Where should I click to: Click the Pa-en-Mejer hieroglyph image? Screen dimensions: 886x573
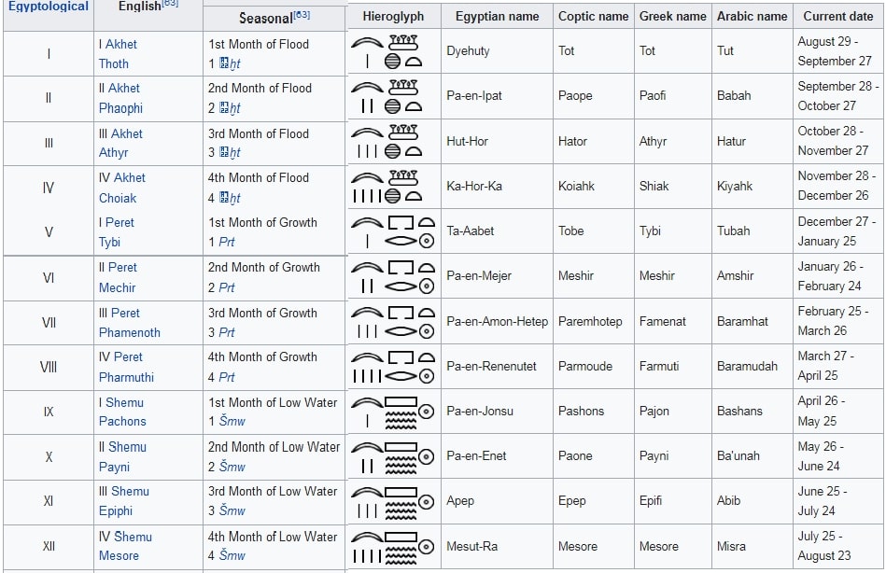click(393, 276)
